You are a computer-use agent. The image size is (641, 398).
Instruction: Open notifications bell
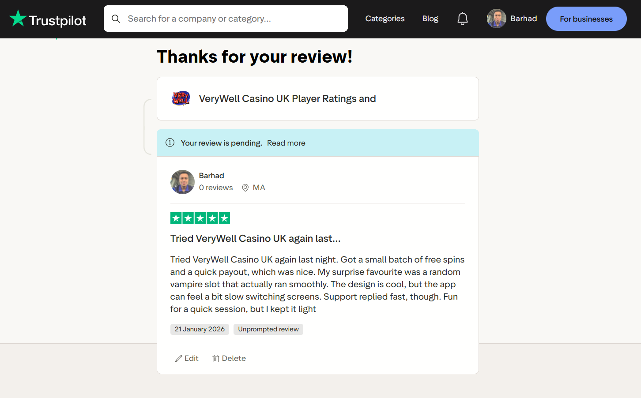coord(462,19)
